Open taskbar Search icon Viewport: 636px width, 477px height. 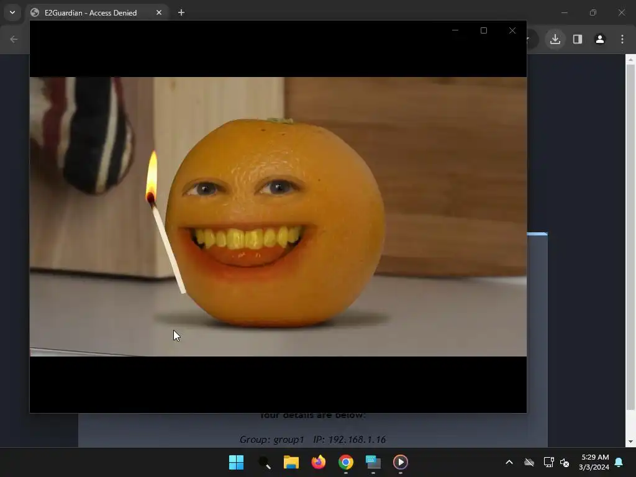click(x=264, y=462)
